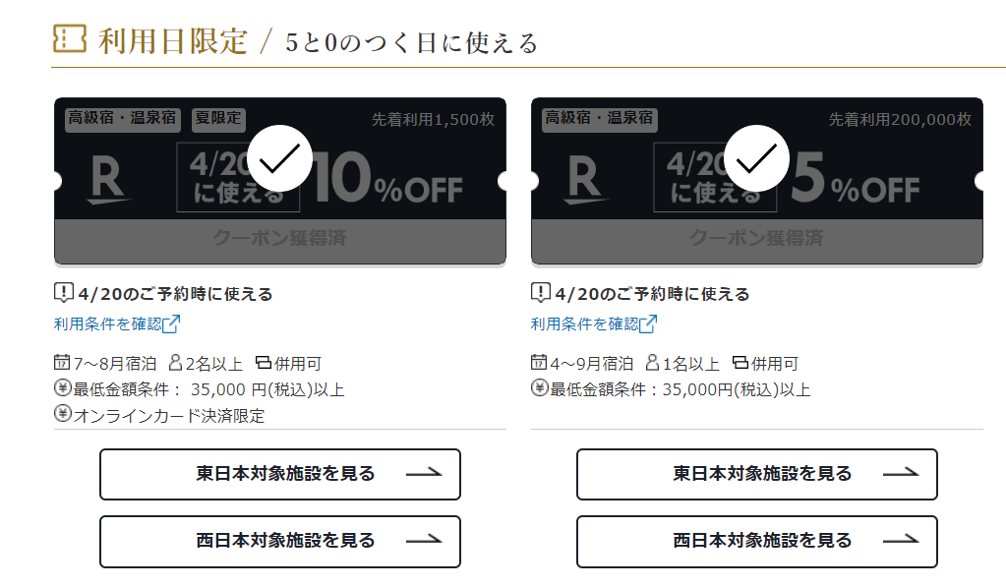Screen dimensions: 1006x588
Task: Click notice icon beside right 4/20のご予約時に使える
Action: pos(541,293)
